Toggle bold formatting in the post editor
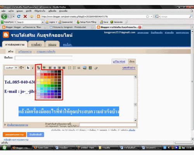The width and height of the screenshot is (194, 155). click(28, 68)
